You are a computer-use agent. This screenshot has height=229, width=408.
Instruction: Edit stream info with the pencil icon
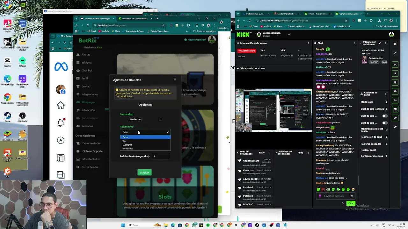(x=380, y=43)
